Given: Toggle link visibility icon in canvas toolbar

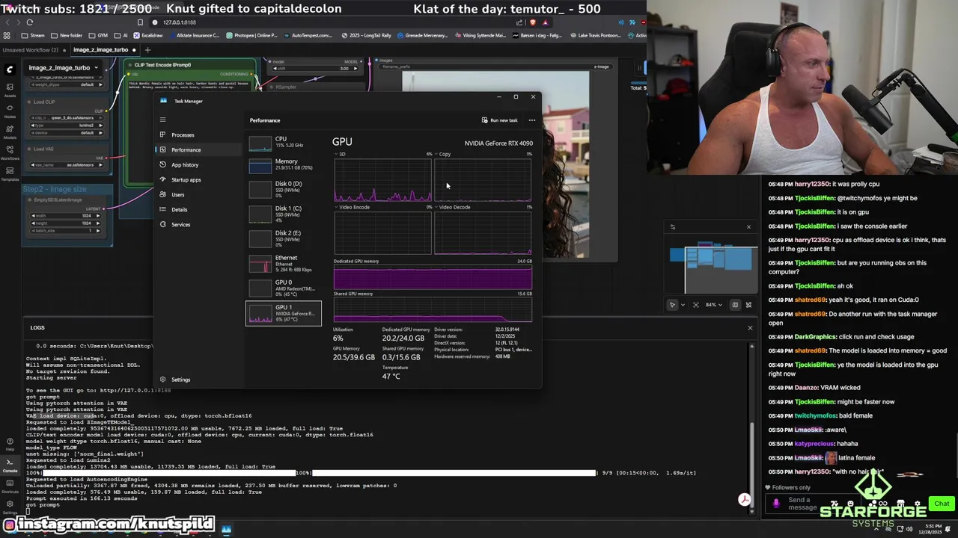Looking at the screenshot, I should pos(748,305).
